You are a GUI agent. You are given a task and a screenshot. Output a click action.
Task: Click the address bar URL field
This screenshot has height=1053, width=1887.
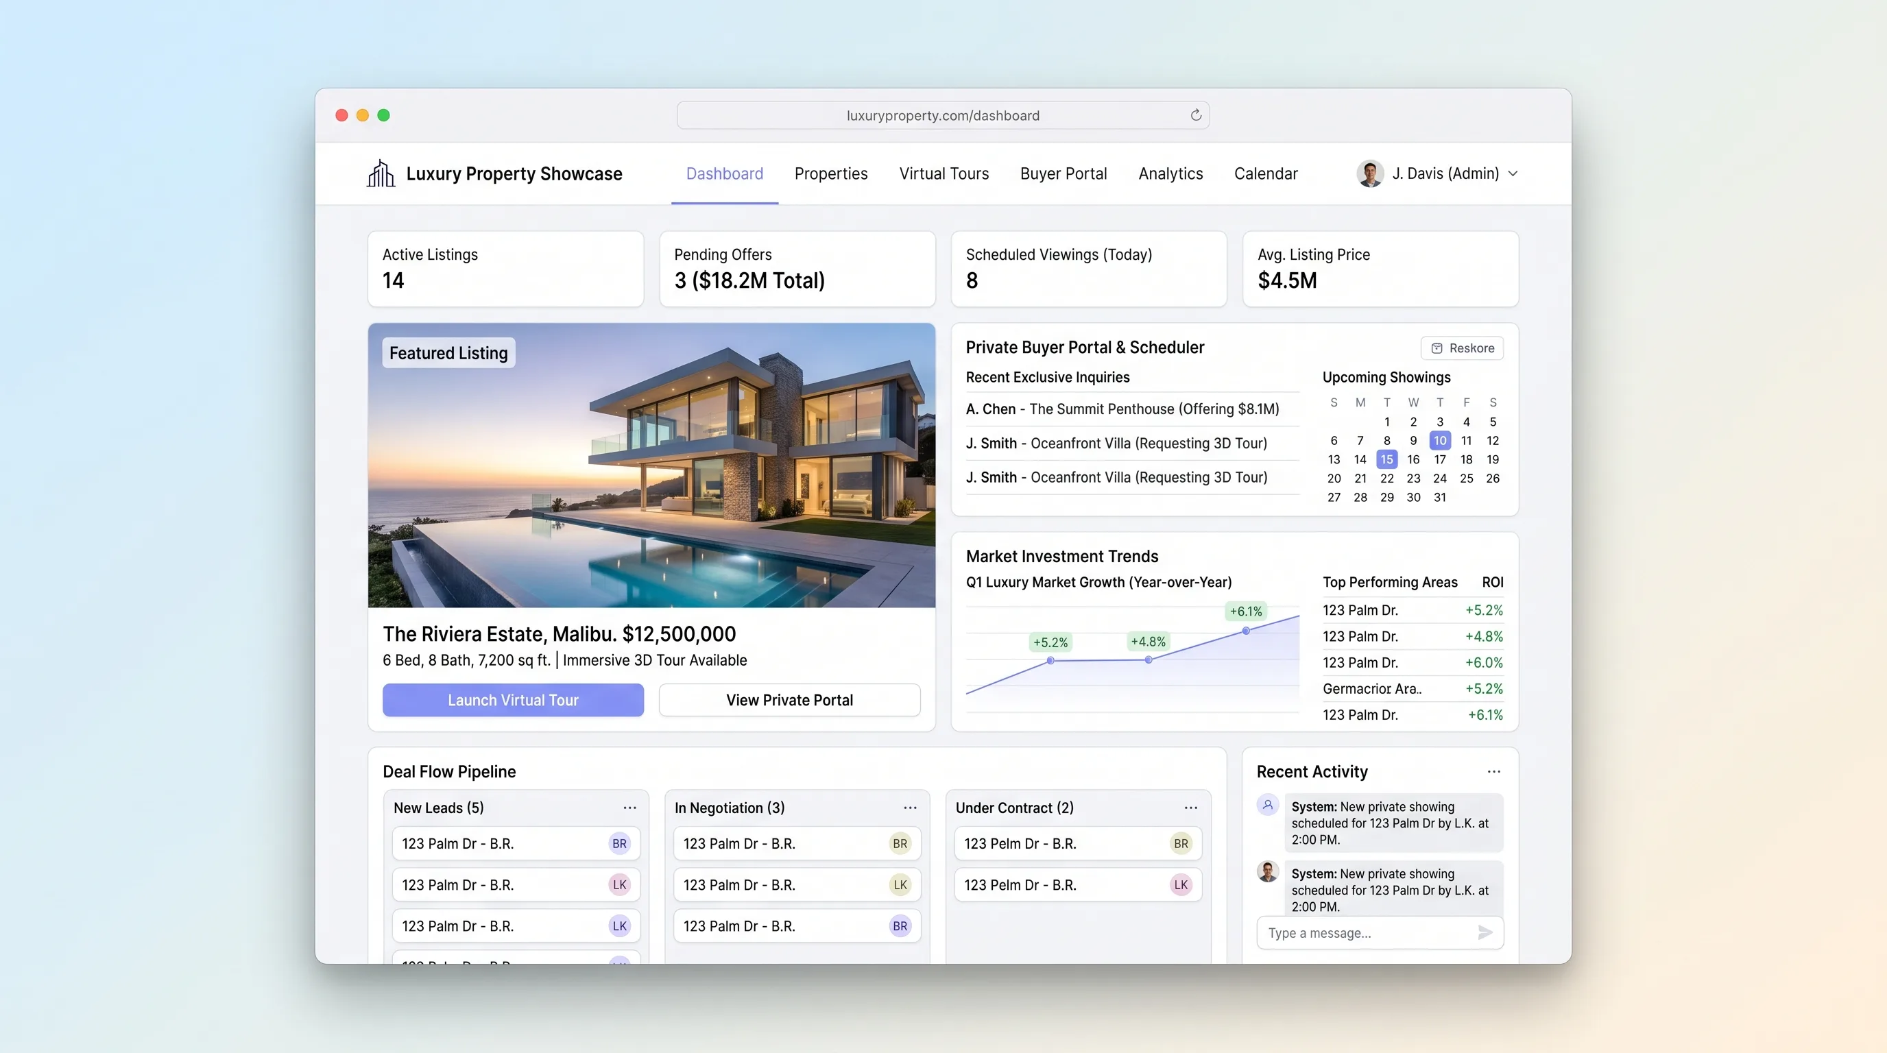[943, 115]
